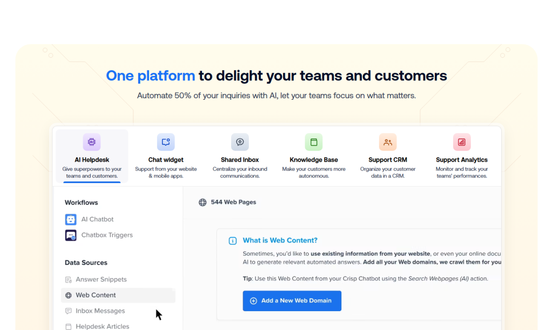
Task: Click the Knowledge Base green icon
Action: 314,142
